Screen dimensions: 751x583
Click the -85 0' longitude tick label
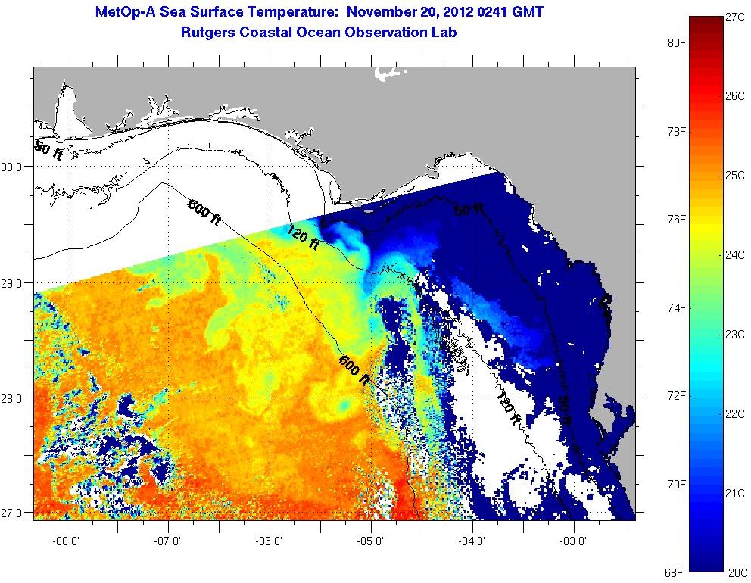tap(372, 541)
